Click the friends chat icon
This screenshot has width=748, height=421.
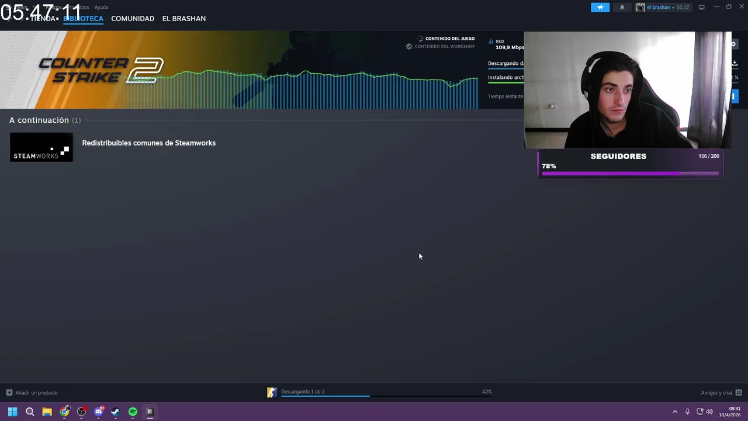[739, 392]
